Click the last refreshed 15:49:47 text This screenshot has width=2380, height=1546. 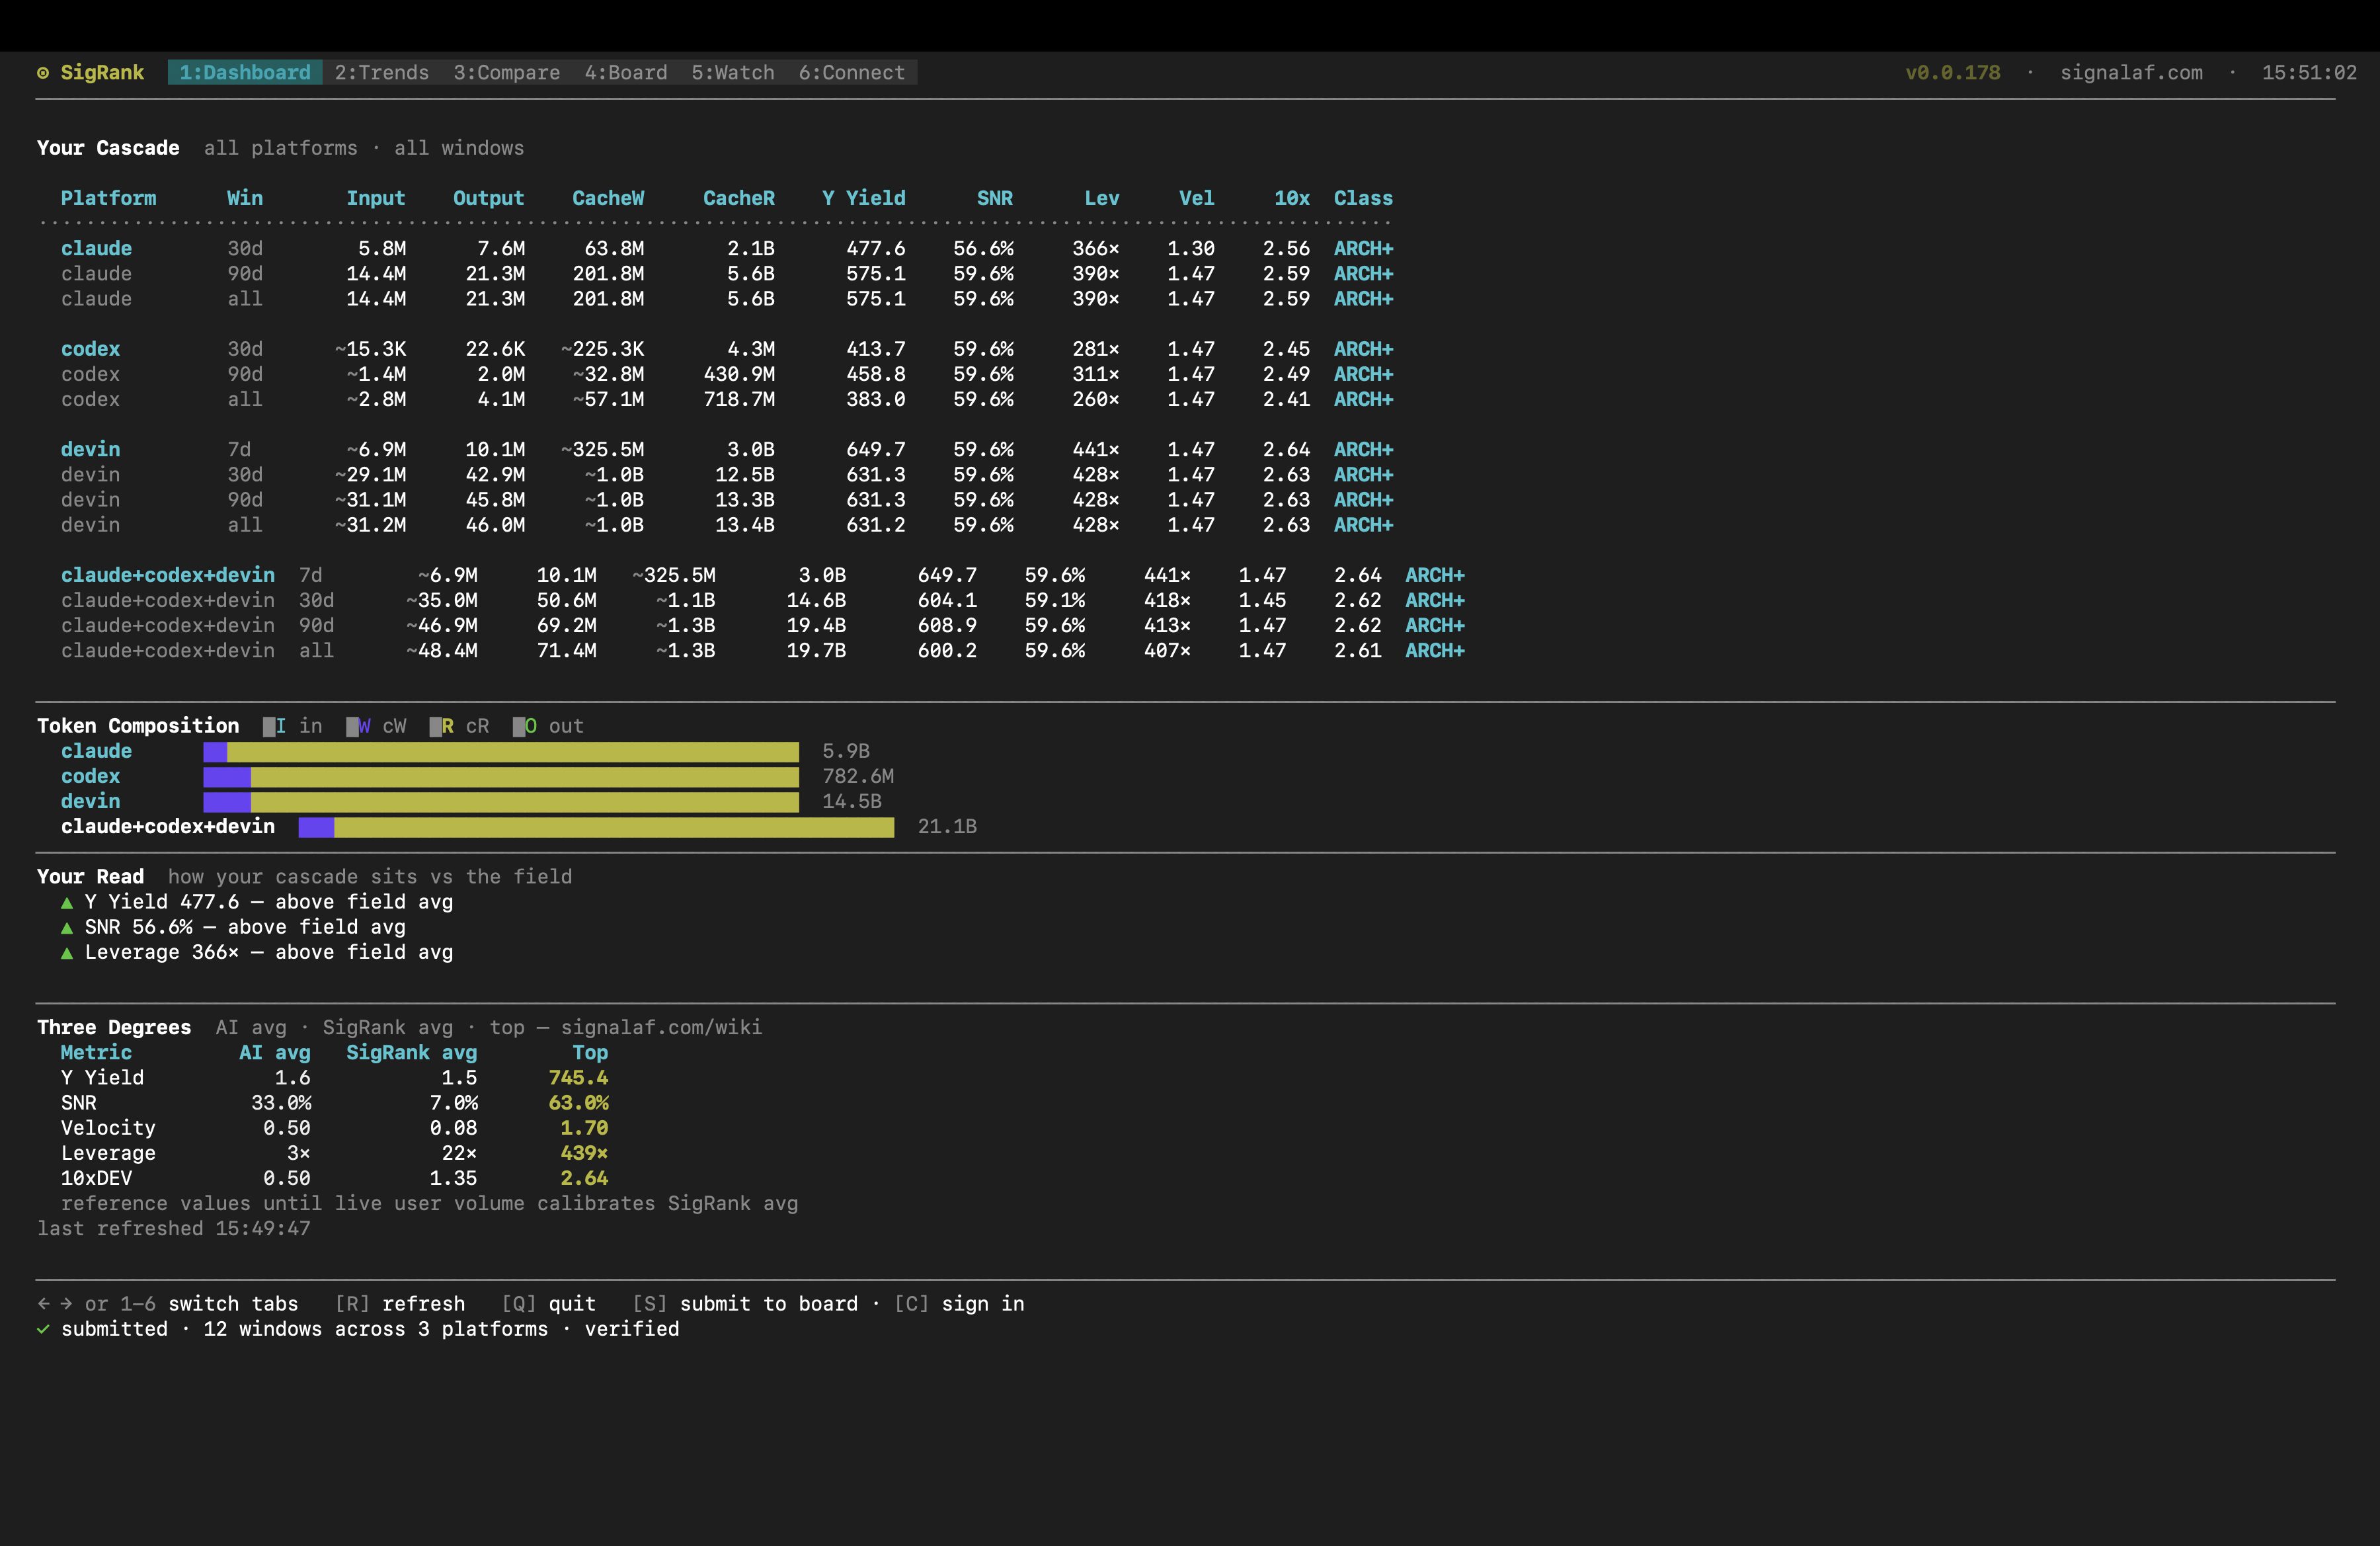pyautogui.click(x=174, y=1229)
